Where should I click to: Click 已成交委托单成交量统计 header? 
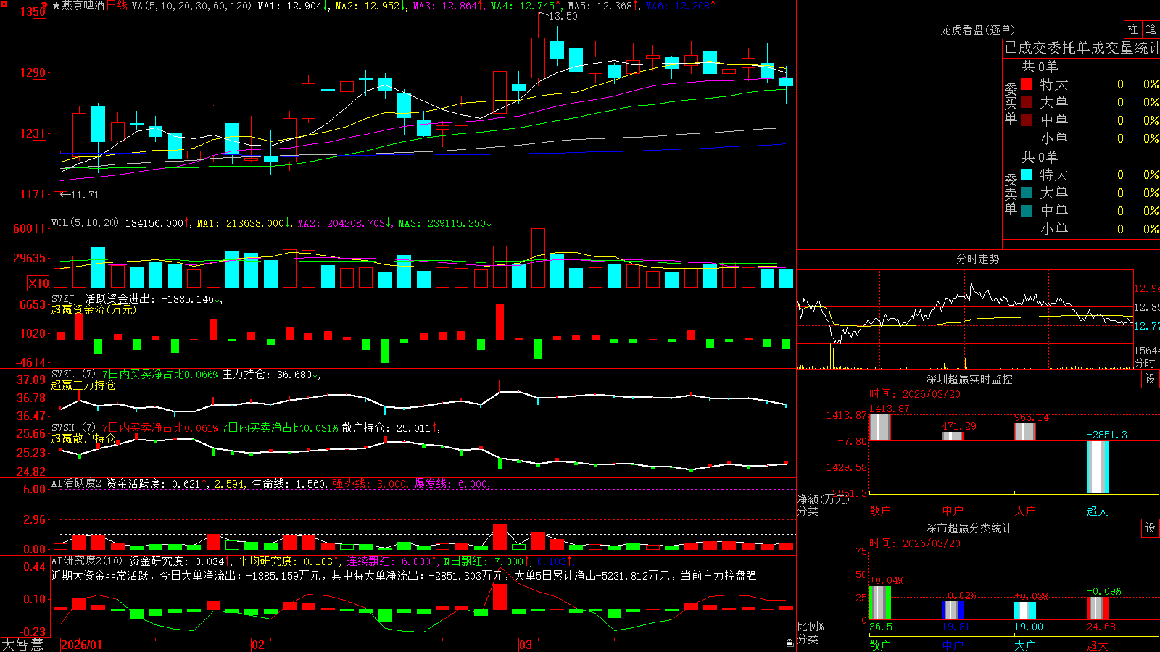click(1082, 49)
